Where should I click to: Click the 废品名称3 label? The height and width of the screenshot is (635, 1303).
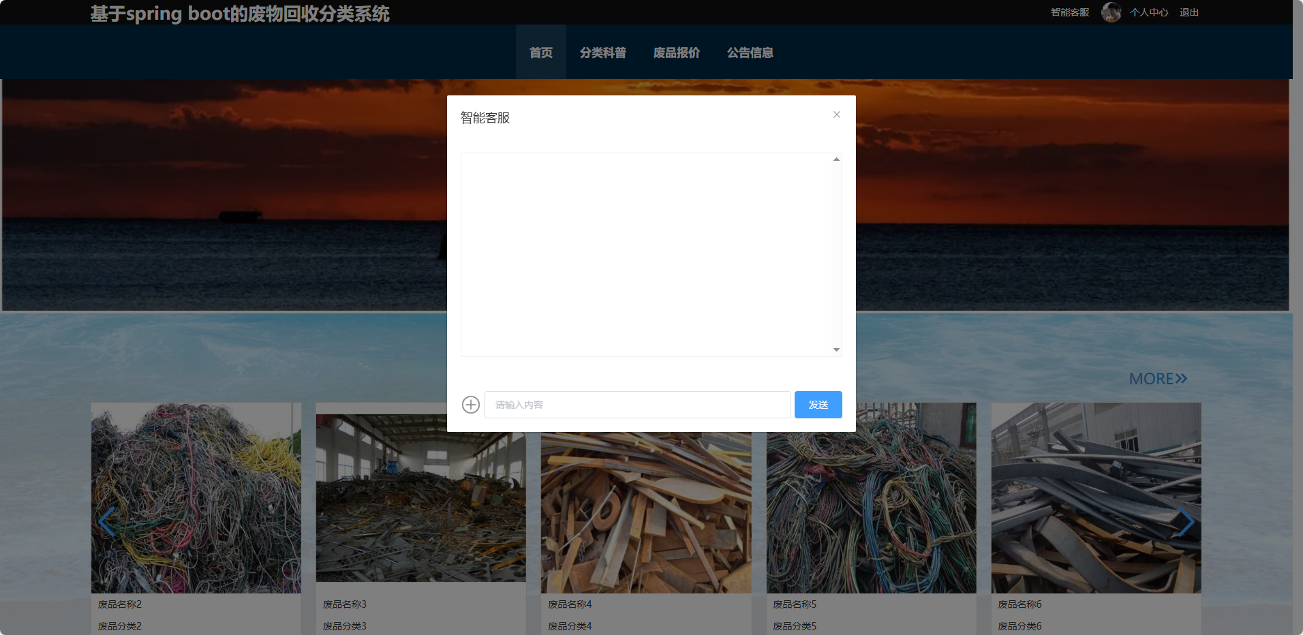coord(345,604)
